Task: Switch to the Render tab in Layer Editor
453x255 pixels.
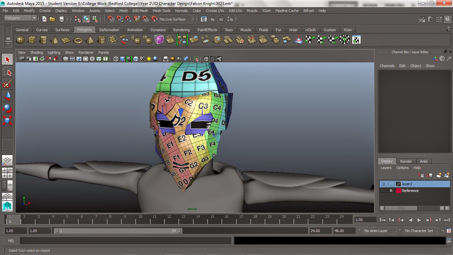Action: click(x=406, y=161)
